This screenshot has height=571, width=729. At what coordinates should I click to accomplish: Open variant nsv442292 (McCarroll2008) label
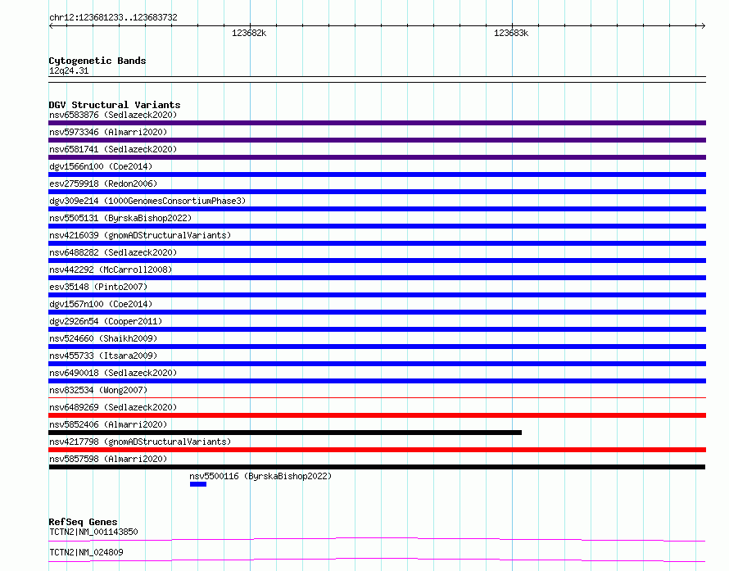(x=111, y=270)
